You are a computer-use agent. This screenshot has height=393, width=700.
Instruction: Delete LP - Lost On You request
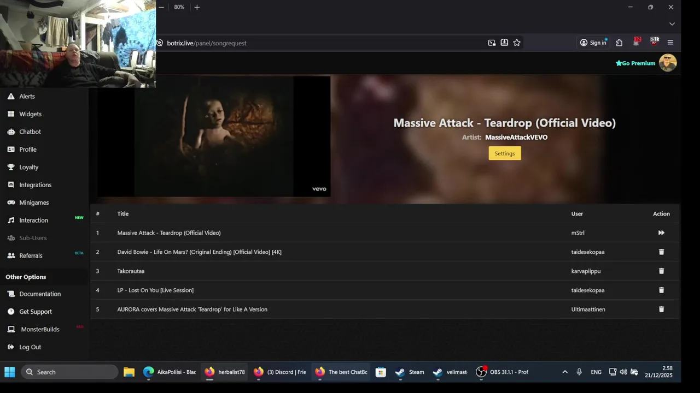point(661,290)
